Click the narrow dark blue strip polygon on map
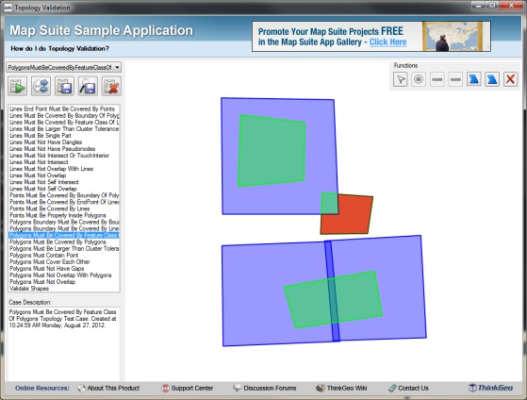Screen dimensions: 527x400 pyautogui.click(x=333, y=291)
